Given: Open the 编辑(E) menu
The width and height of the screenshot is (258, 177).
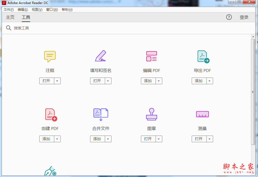Looking at the screenshot, I should coord(23,10).
